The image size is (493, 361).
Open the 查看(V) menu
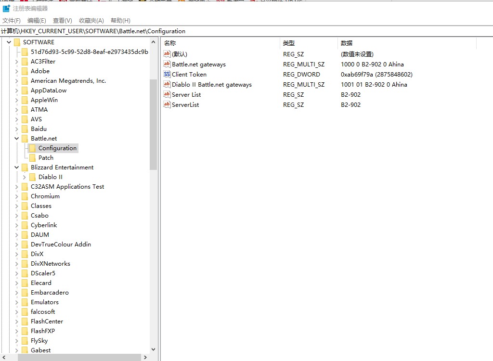(63, 20)
